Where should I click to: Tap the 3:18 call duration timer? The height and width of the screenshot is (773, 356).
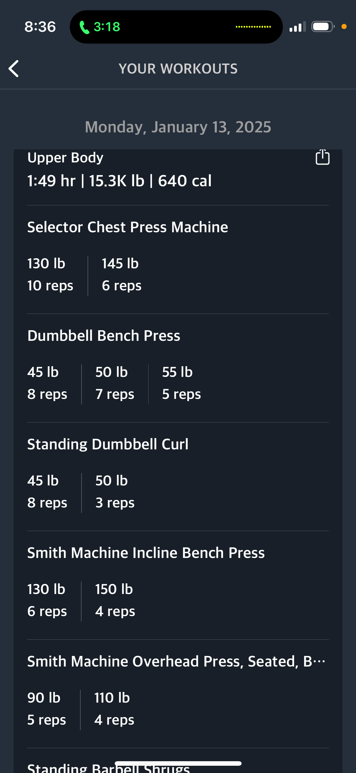coord(107,27)
